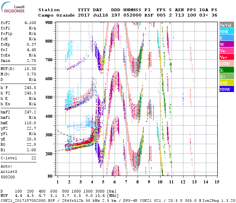Click the C-level value 22
The width and height of the screenshot is (236, 203).
pyautogui.click(x=34, y=158)
